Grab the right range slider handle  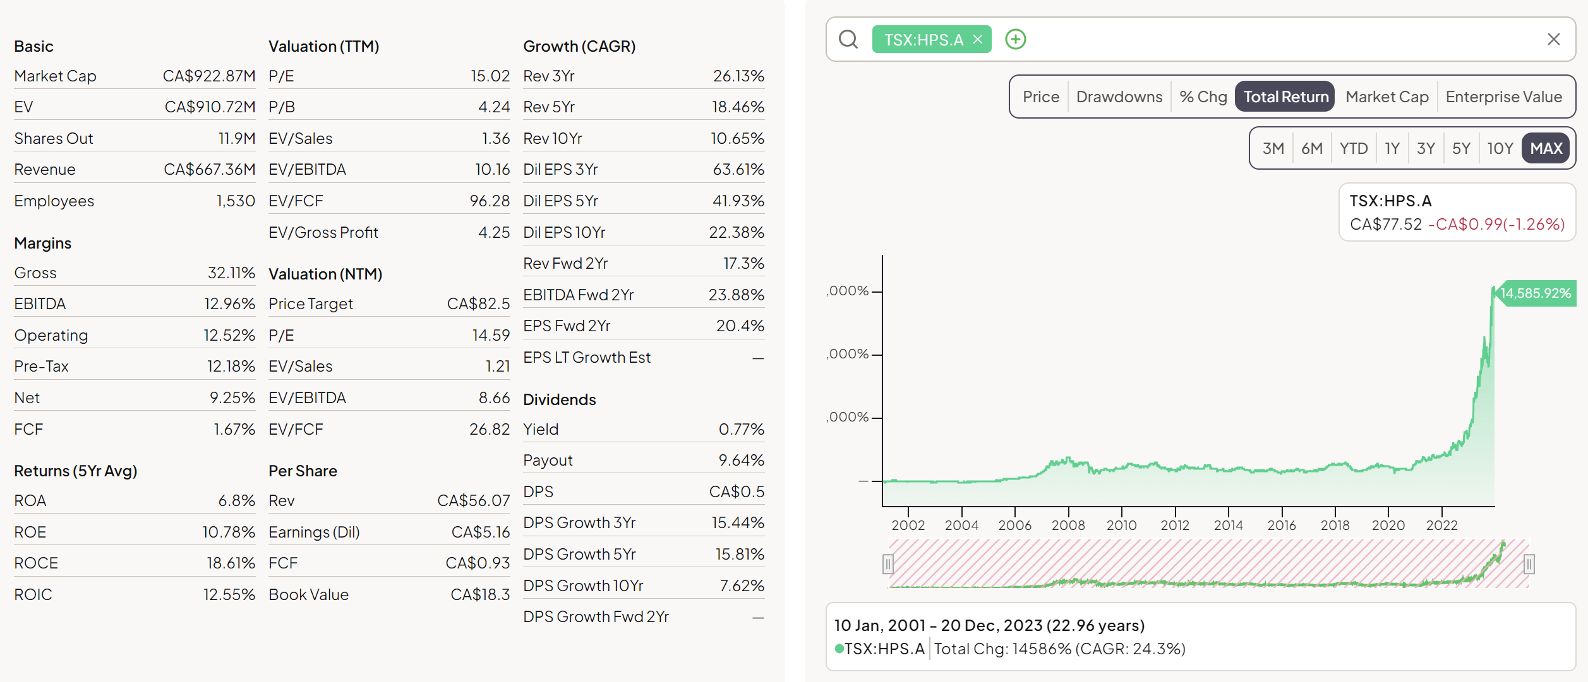click(x=1529, y=563)
